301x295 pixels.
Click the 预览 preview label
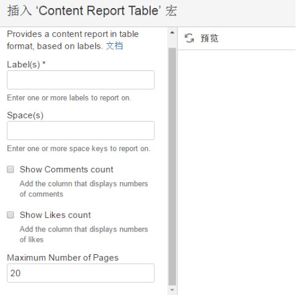point(210,38)
